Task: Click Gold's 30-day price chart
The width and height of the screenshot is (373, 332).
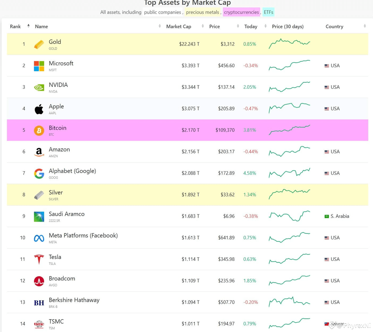Action: (x=289, y=44)
